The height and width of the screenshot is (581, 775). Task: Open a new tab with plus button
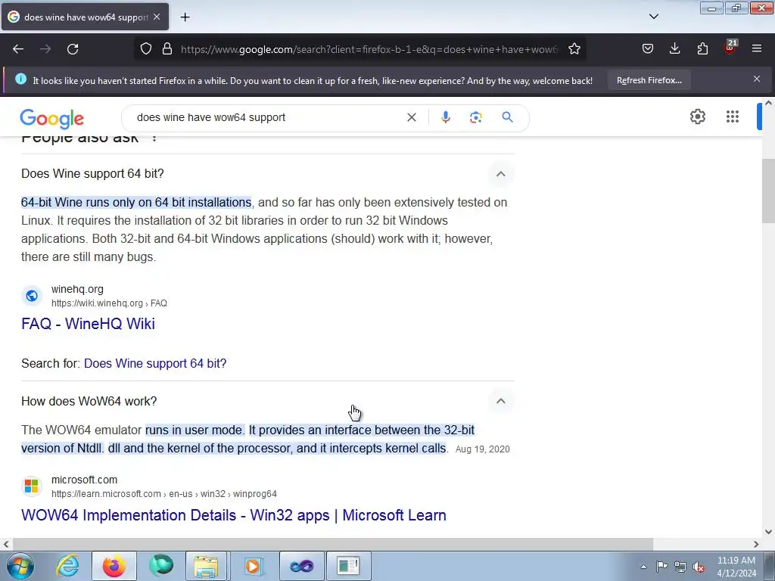pyautogui.click(x=185, y=17)
